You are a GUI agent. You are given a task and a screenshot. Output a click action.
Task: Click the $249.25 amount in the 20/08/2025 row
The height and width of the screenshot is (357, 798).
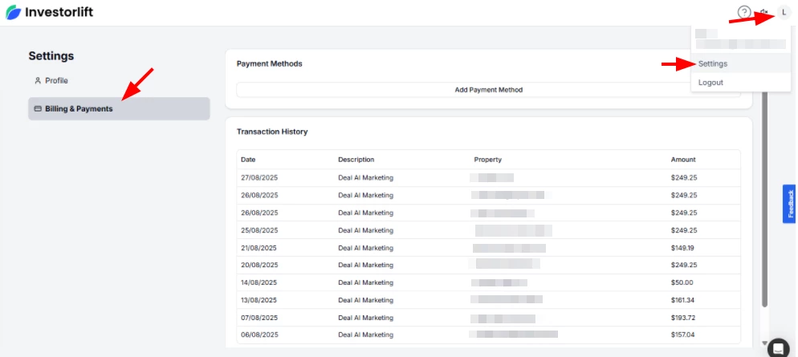684,265
